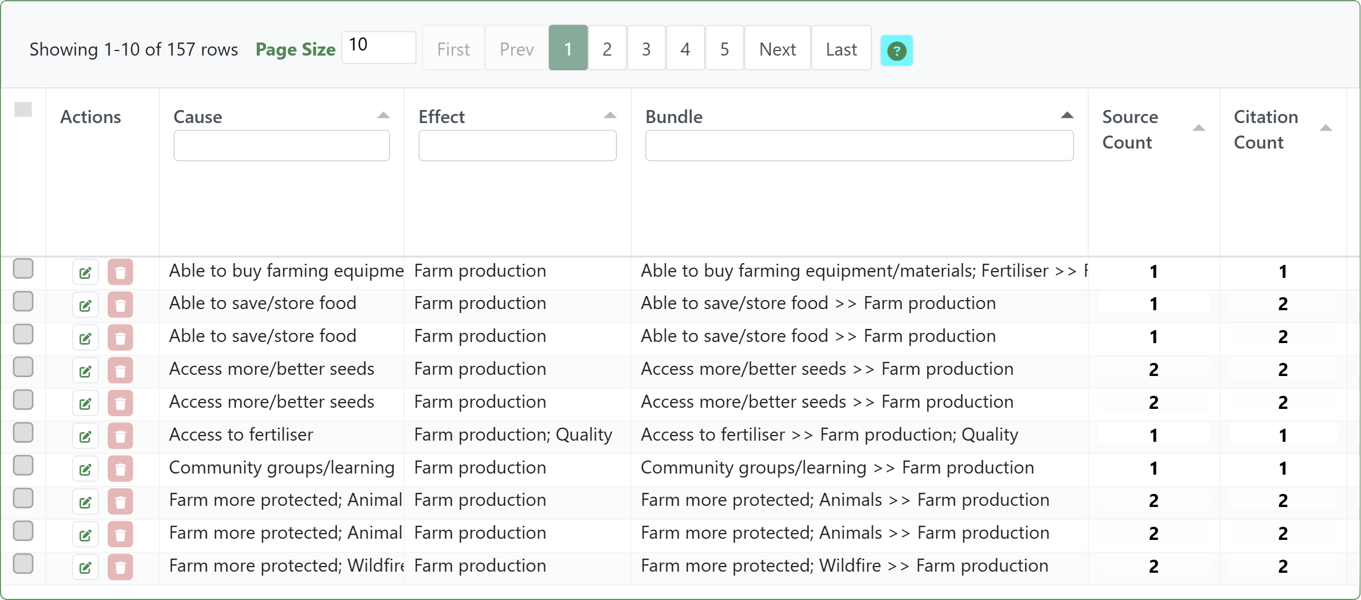The height and width of the screenshot is (600, 1361).
Task: Delete the Access to fertiliser row
Action: pyautogui.click(x=120, y=437)
